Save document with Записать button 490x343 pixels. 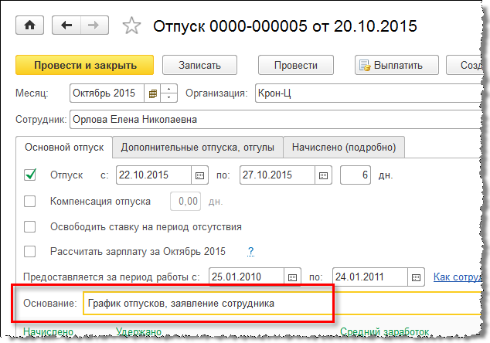(199, 65)
